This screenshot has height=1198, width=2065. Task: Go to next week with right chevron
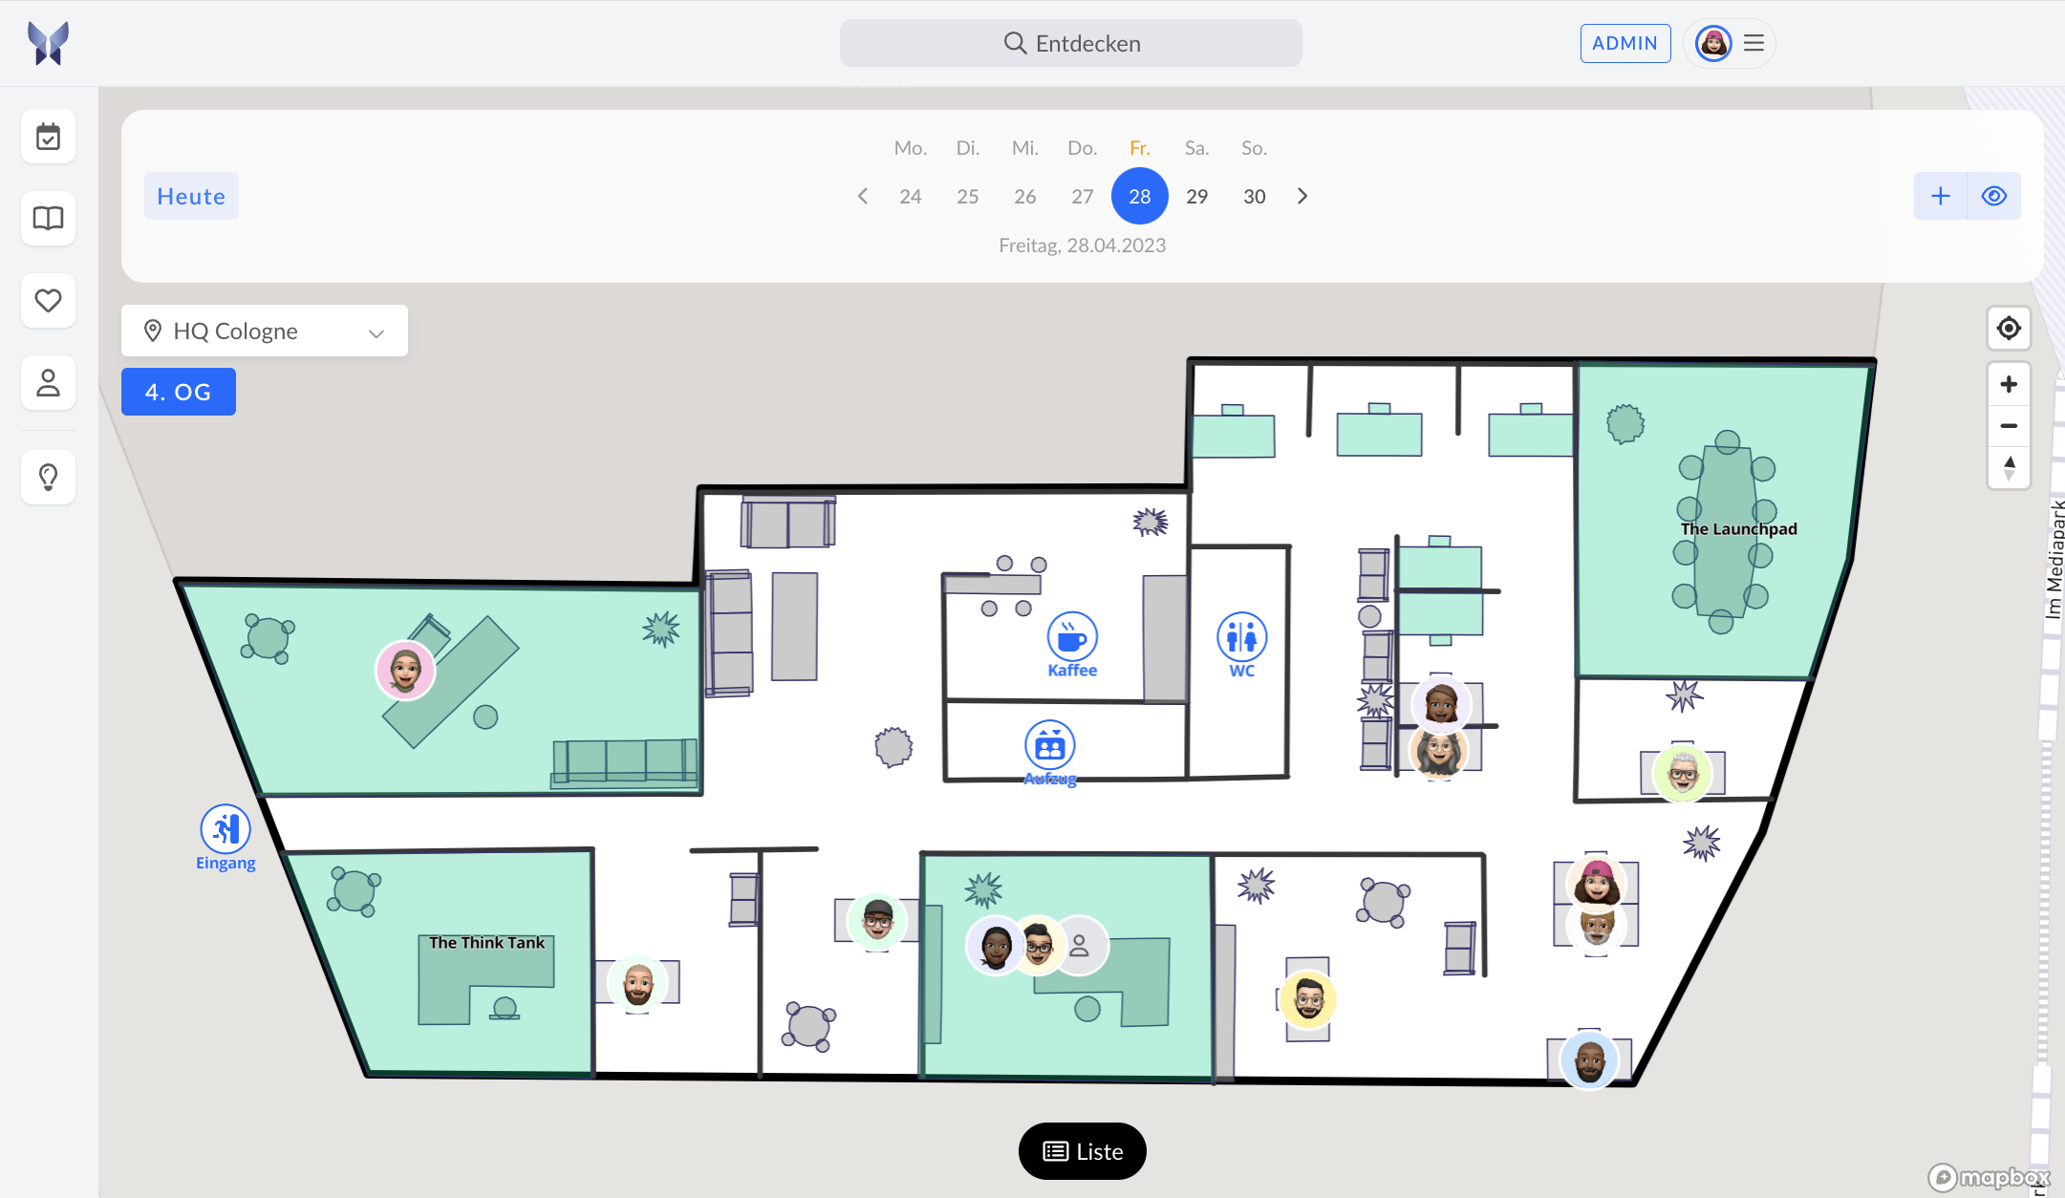click(x=1301, y=196)
